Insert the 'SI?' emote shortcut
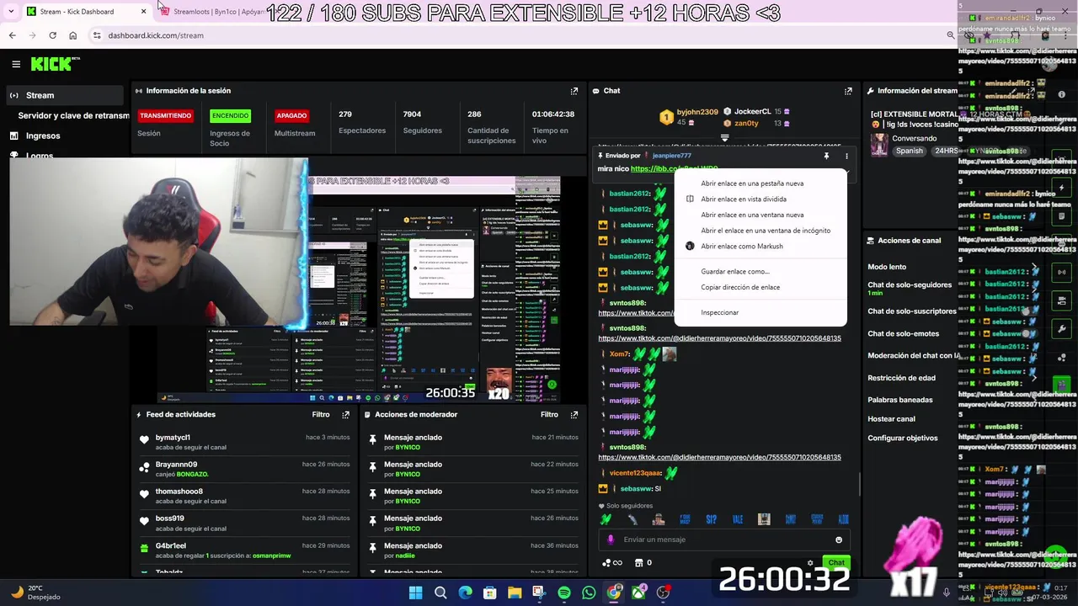The image size is (1078, 606). click(x=712, y=519)
